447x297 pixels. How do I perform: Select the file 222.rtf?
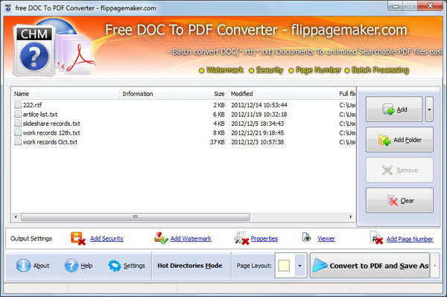pyautogui.click(x=32, y=105)
